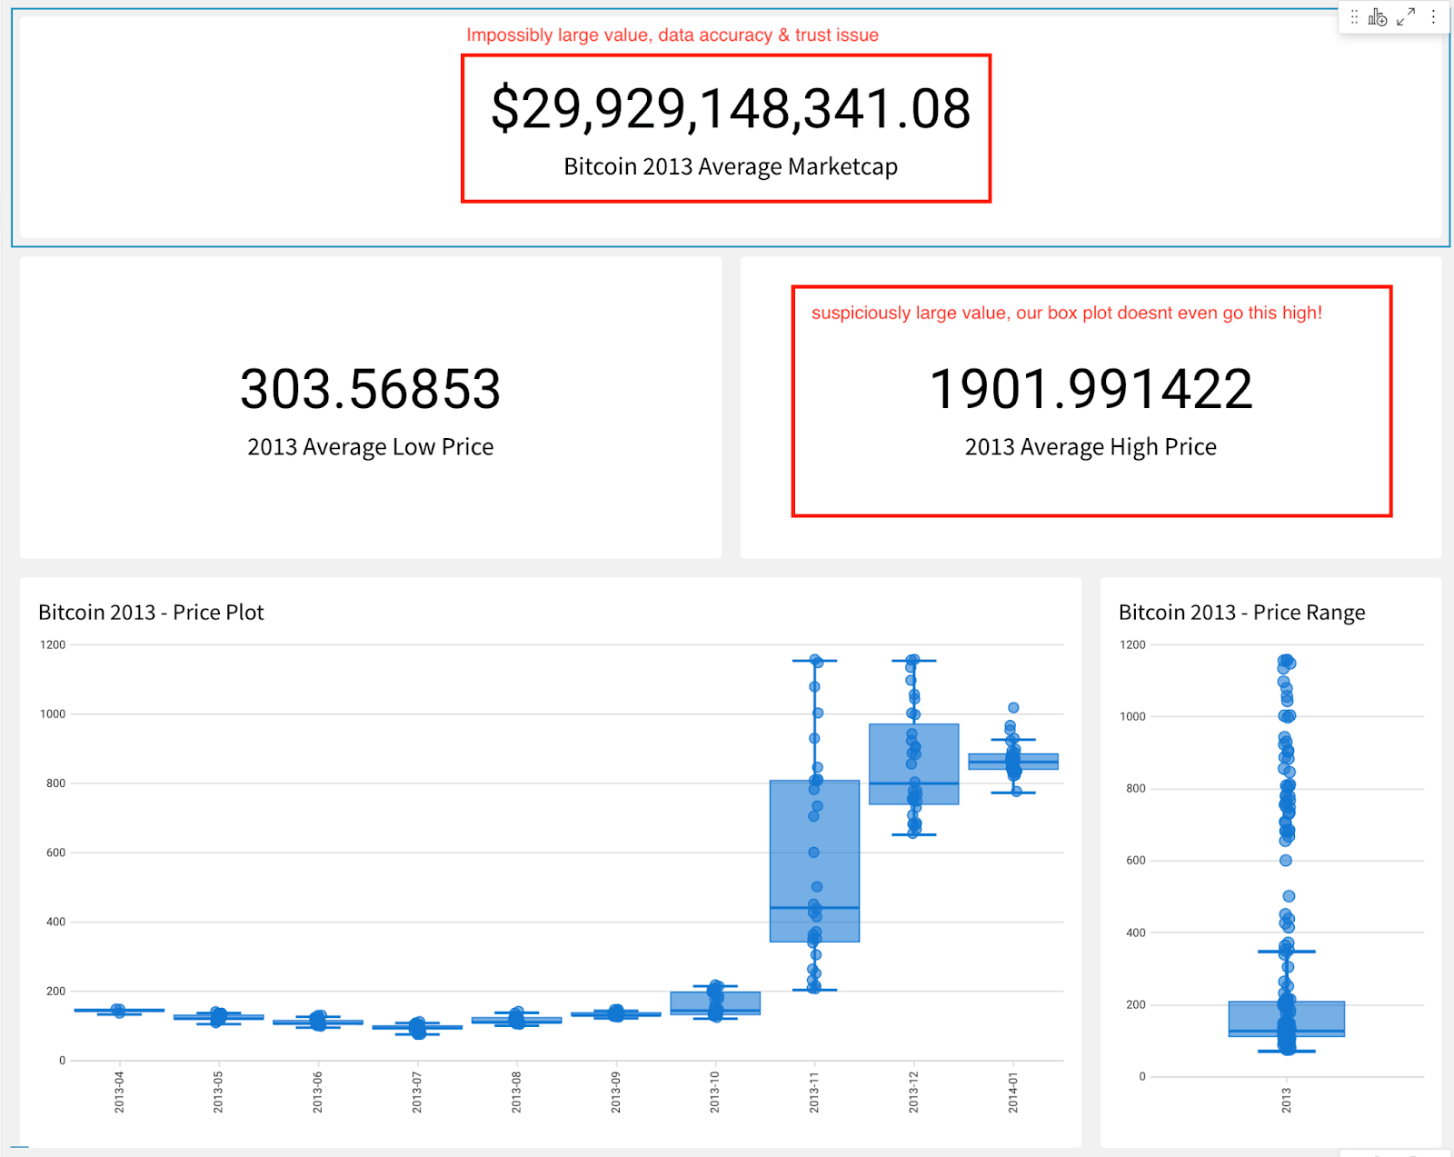The image size is (1454, 1157).
Task: Click the 2013-10 axis label
Action: (715, 1092)
